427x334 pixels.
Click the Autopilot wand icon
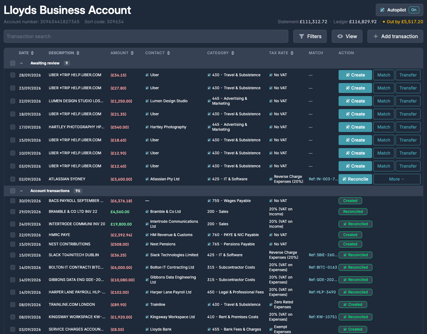[x=382, y=10]
